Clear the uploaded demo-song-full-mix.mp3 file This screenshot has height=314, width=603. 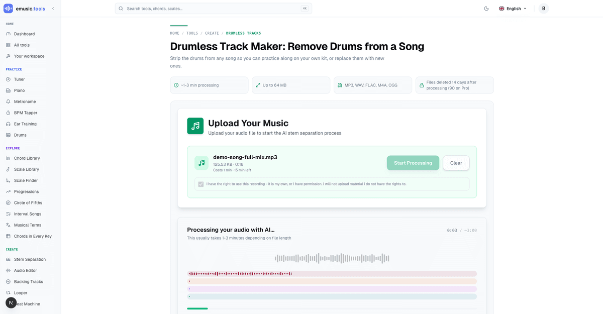456,163
